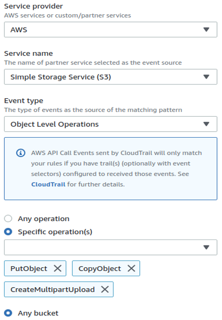Viewport: 222px width, 320px height.
Task: Click the 'AWS services or custom/partner services' description
Action: point(67,15)
